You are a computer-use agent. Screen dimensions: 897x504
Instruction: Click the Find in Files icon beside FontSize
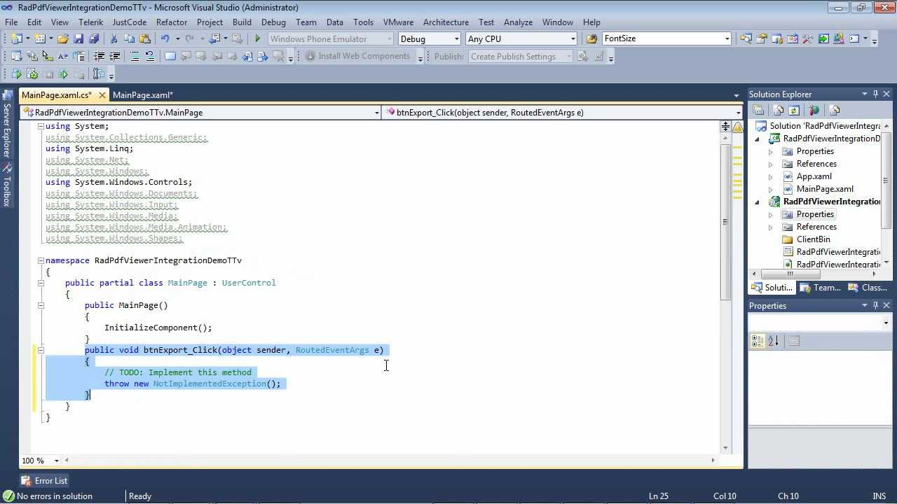click(x=591, y=38)
